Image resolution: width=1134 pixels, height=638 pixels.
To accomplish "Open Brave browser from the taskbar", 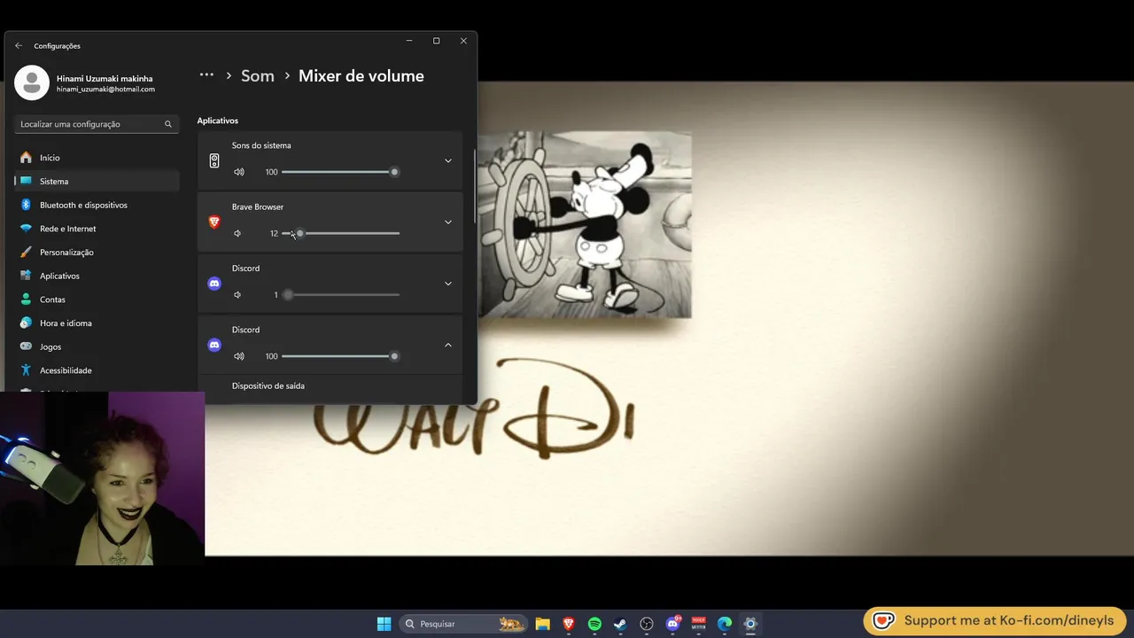I will click(569, 624).
